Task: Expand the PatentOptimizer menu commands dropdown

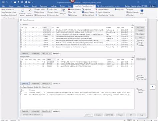Action: [7, 9]
